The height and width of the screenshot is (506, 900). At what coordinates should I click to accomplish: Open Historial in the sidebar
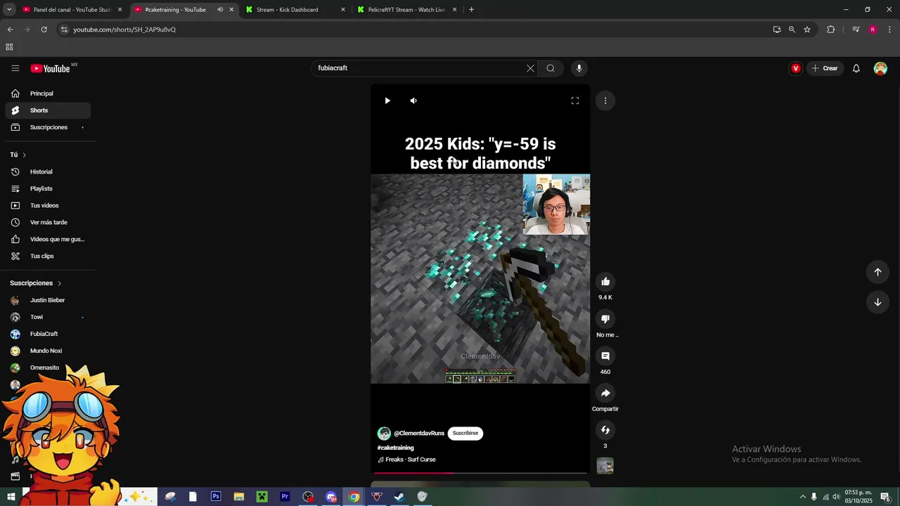48,171
